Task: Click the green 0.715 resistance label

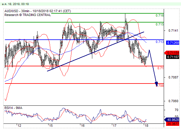Action: 160,24
